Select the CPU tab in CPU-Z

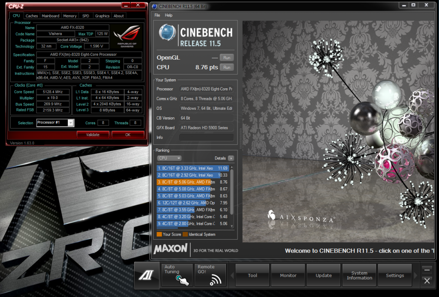pyautogui.click(x=17, y=16)
